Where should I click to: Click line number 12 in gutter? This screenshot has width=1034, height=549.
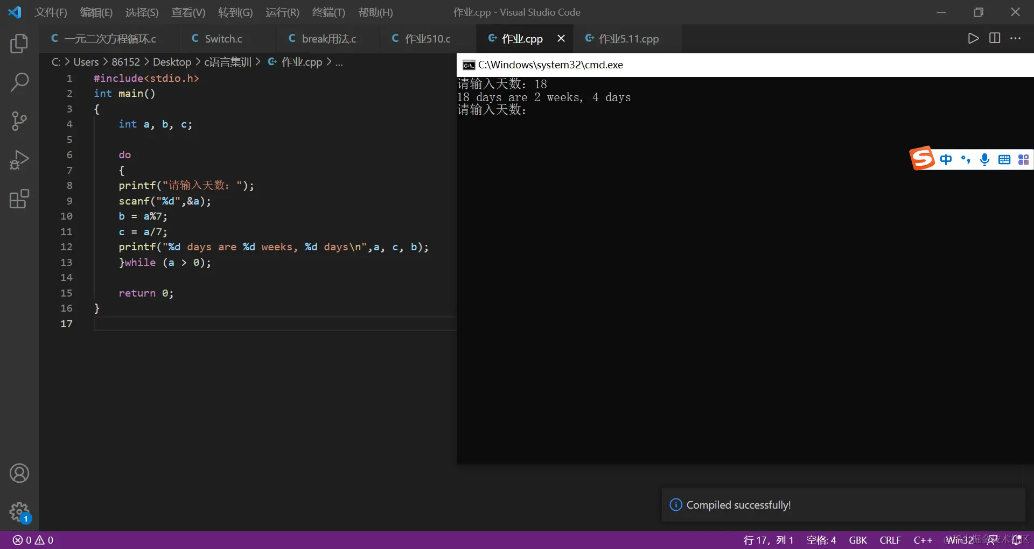(66, 247)
